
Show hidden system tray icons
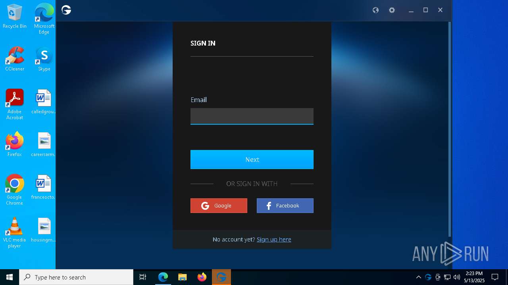pyautogui.click(x=418, y=277)
